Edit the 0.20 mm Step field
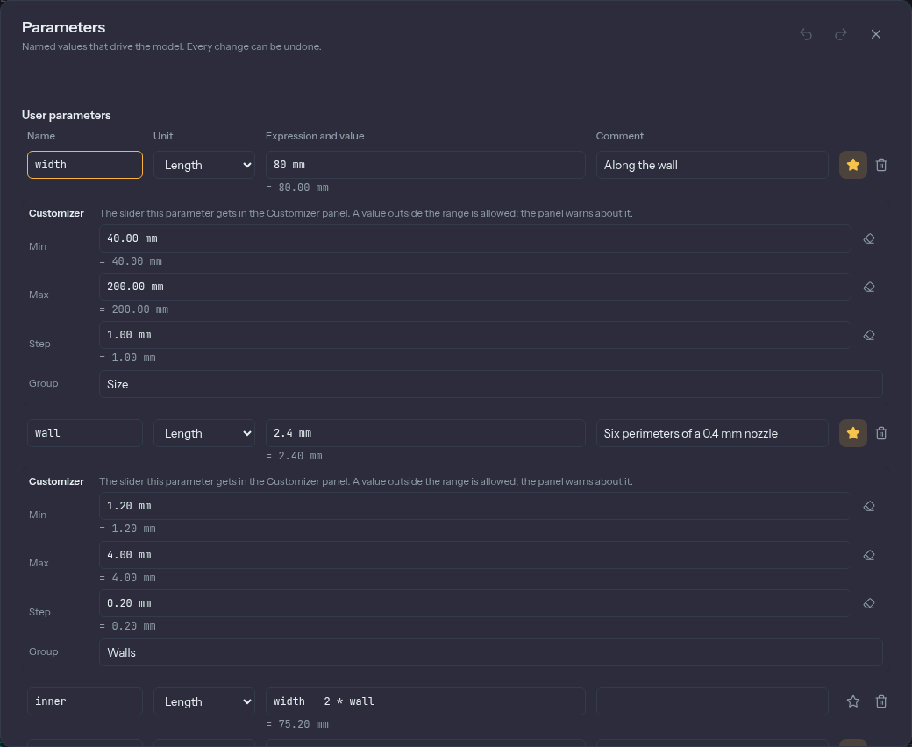Image resolution: width=912 pixels, height=747 pixels. click(474, 603)
